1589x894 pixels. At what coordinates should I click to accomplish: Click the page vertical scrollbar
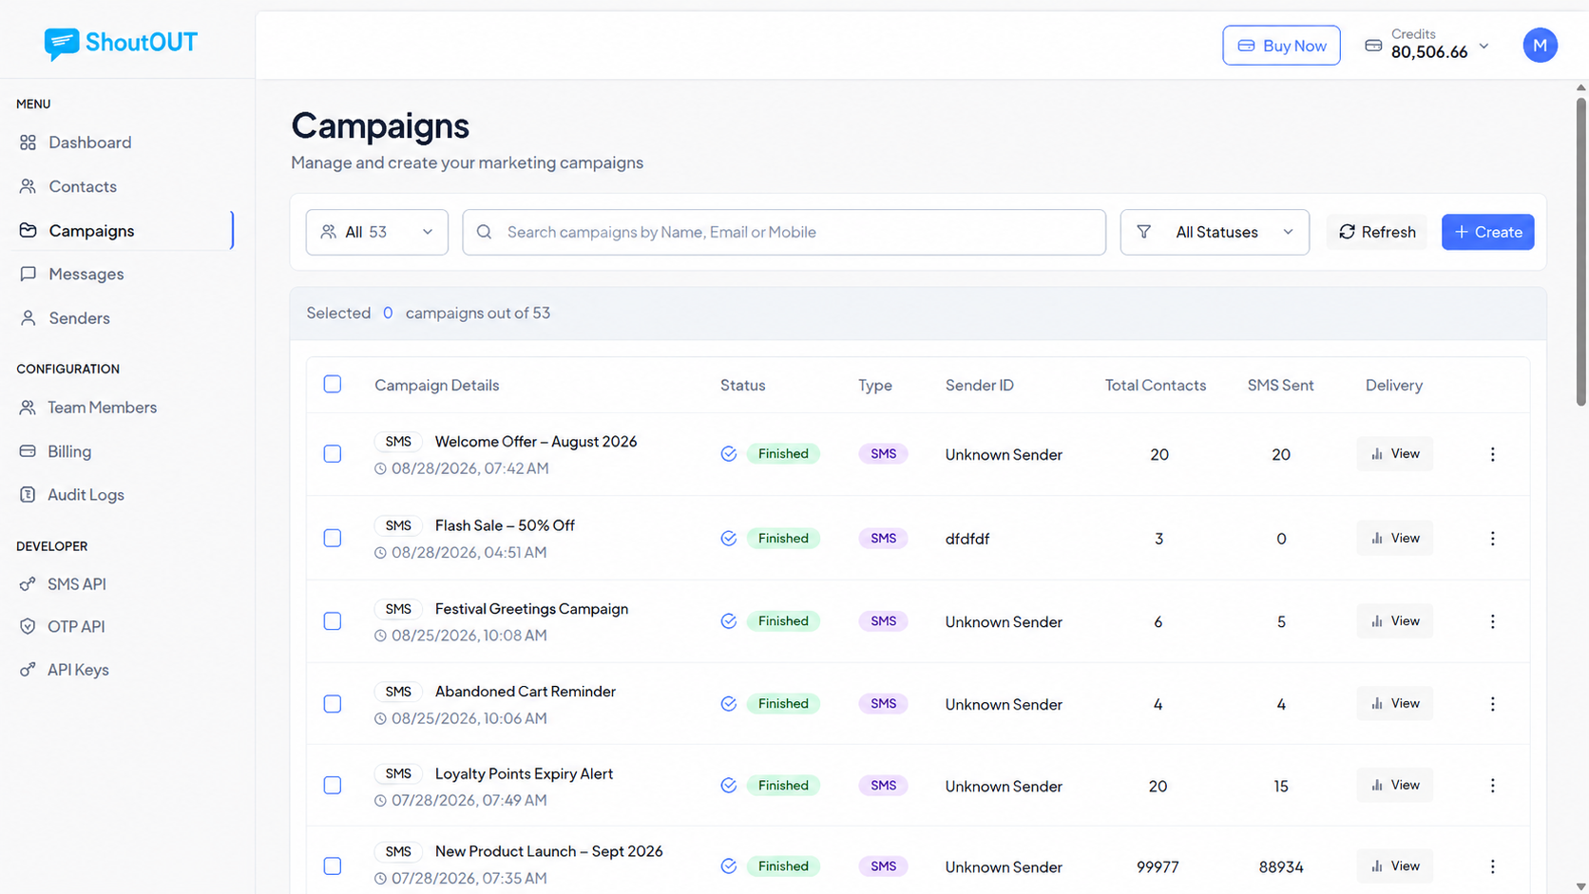(1581, 252)
